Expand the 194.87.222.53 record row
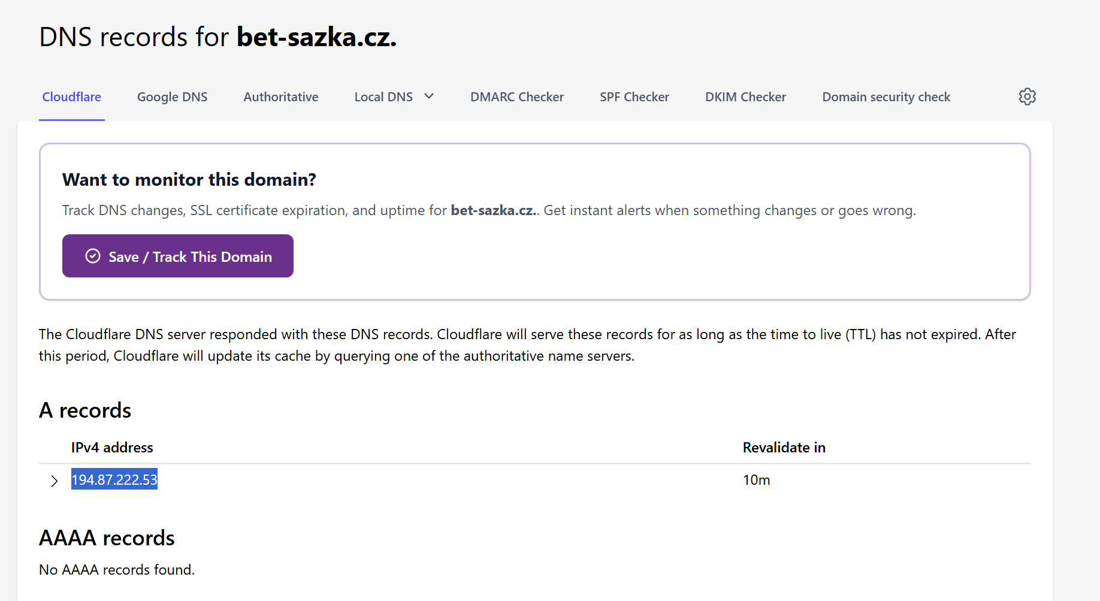Screen dimensions: 1100x601 tap(55, 481)
